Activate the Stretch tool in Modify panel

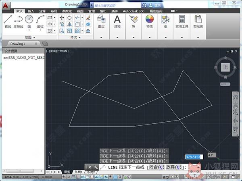pos(62,31)
